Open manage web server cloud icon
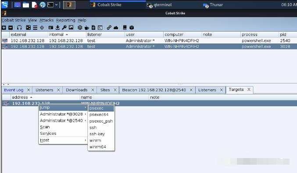297x173 pixels. click(116, 28)
